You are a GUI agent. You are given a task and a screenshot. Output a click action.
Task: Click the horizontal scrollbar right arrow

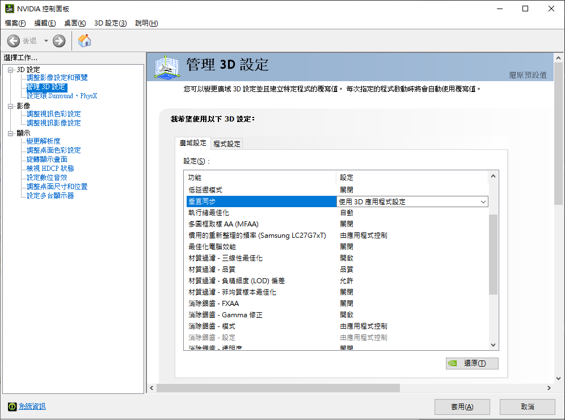click(x=549, y=388)
